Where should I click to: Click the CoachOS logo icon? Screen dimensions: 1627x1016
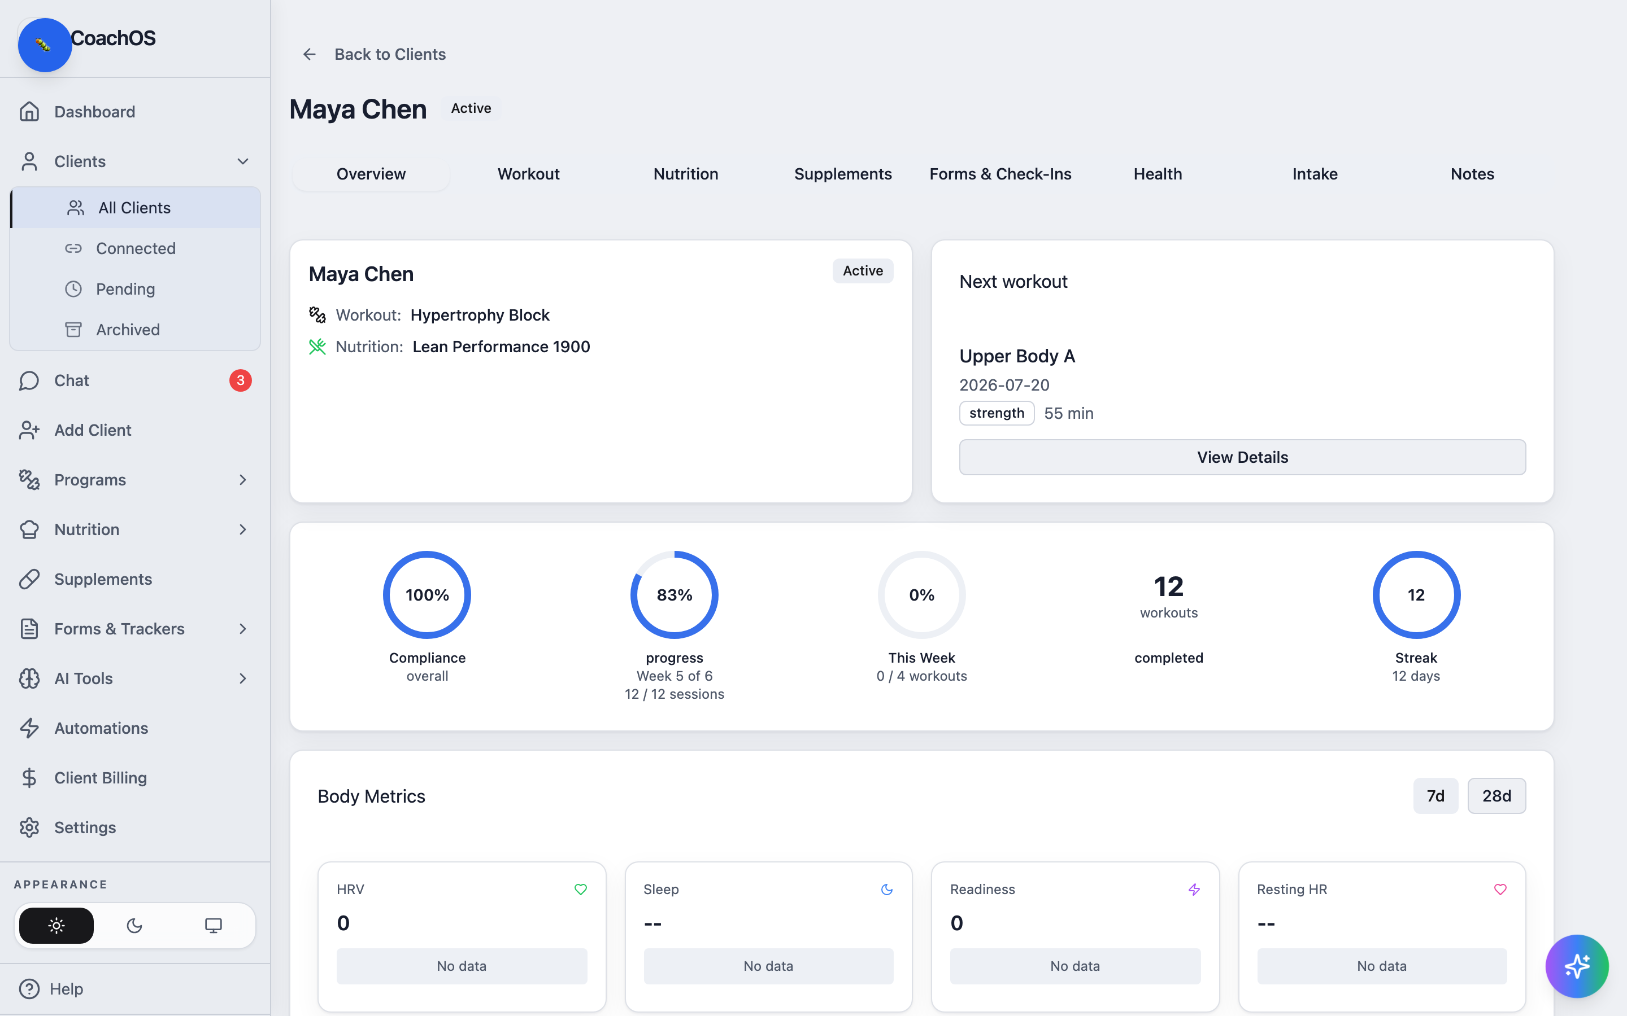click(x=45, y=45)
